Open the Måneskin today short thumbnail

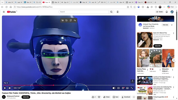tap(168, 58)
